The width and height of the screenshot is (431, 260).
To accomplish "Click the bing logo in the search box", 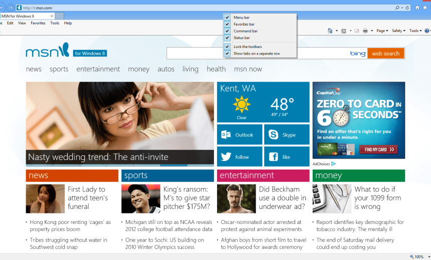I will tap(358, 53).
